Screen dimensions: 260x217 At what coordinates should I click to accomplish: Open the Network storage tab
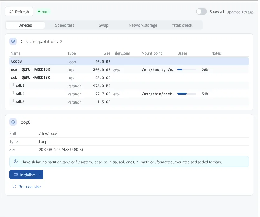(143, 25)
